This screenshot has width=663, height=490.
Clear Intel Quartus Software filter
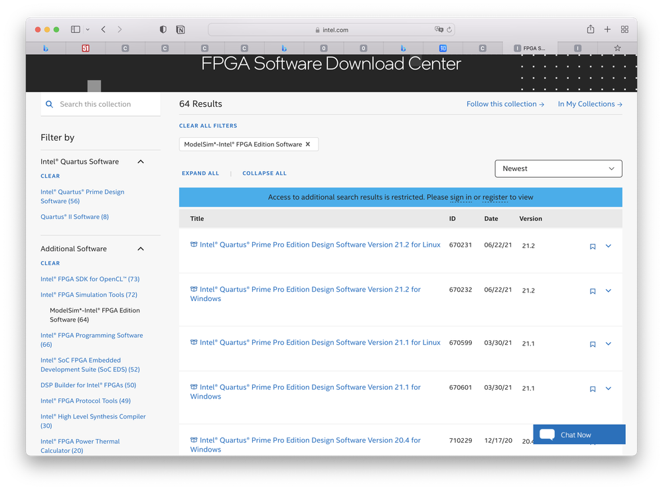click(x=50, y=176)
